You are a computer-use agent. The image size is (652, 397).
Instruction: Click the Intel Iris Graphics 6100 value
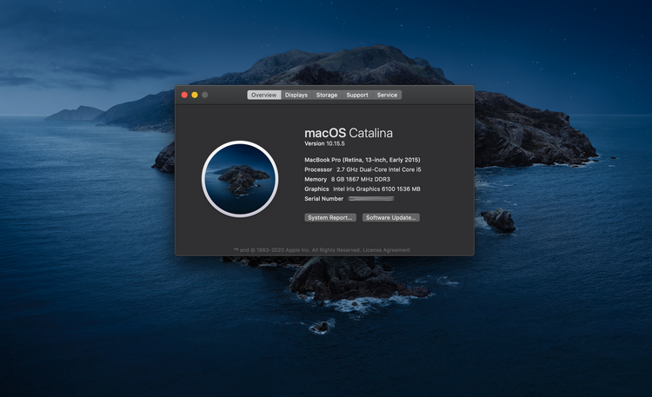(376, 189)
